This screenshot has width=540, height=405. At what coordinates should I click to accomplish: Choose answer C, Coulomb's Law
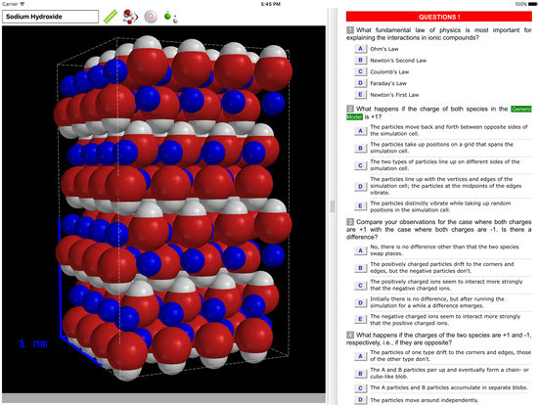[x=360, y=71]
